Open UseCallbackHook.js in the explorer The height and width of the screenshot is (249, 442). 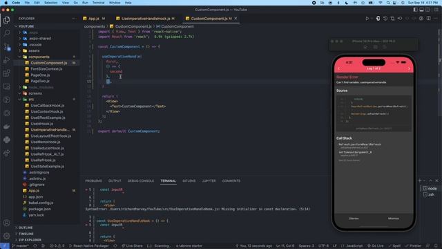[48, 105]
